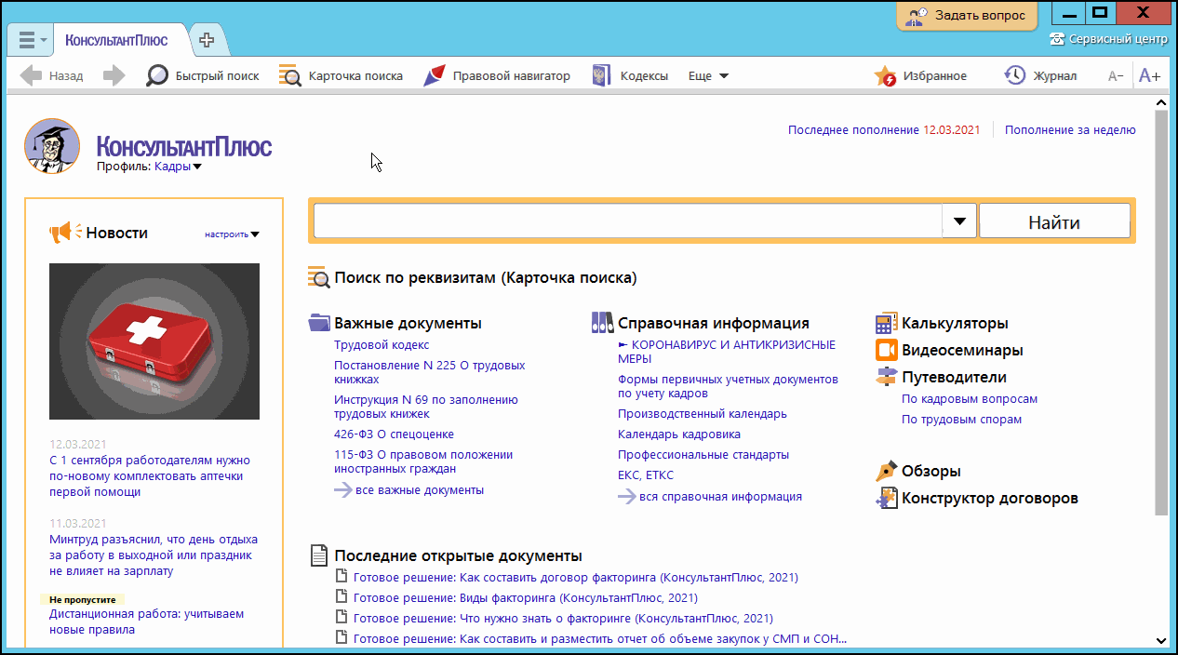Open Минтруд разъяснил news item
Viewport: 1178px width, 655px height.
154,555
